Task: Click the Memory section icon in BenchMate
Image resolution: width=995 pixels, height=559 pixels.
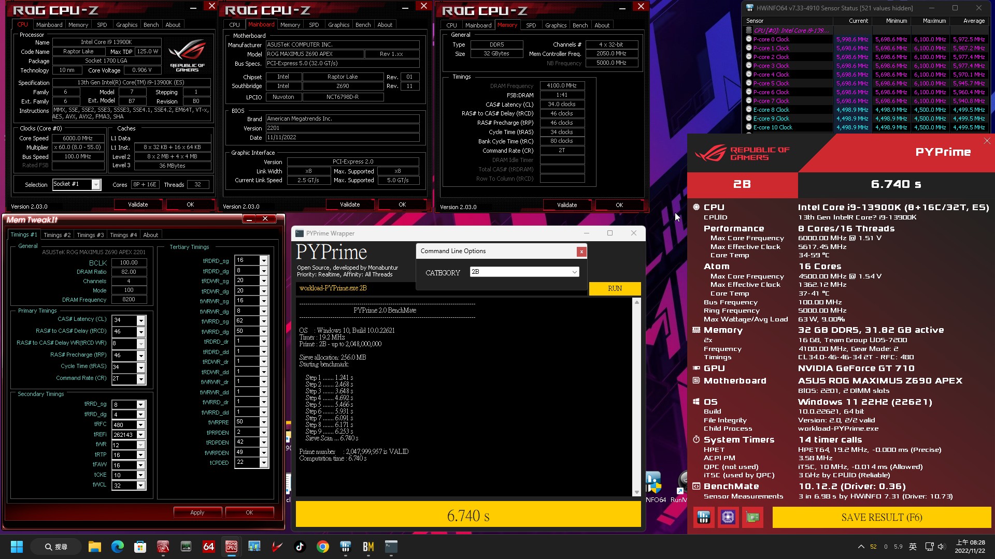Action: 696,330
